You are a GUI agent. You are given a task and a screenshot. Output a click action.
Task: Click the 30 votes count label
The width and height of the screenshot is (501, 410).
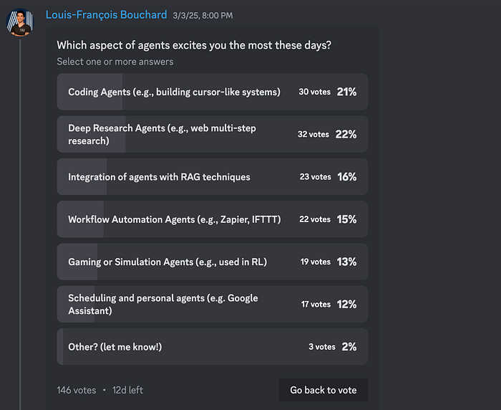(x=314, y=92)
